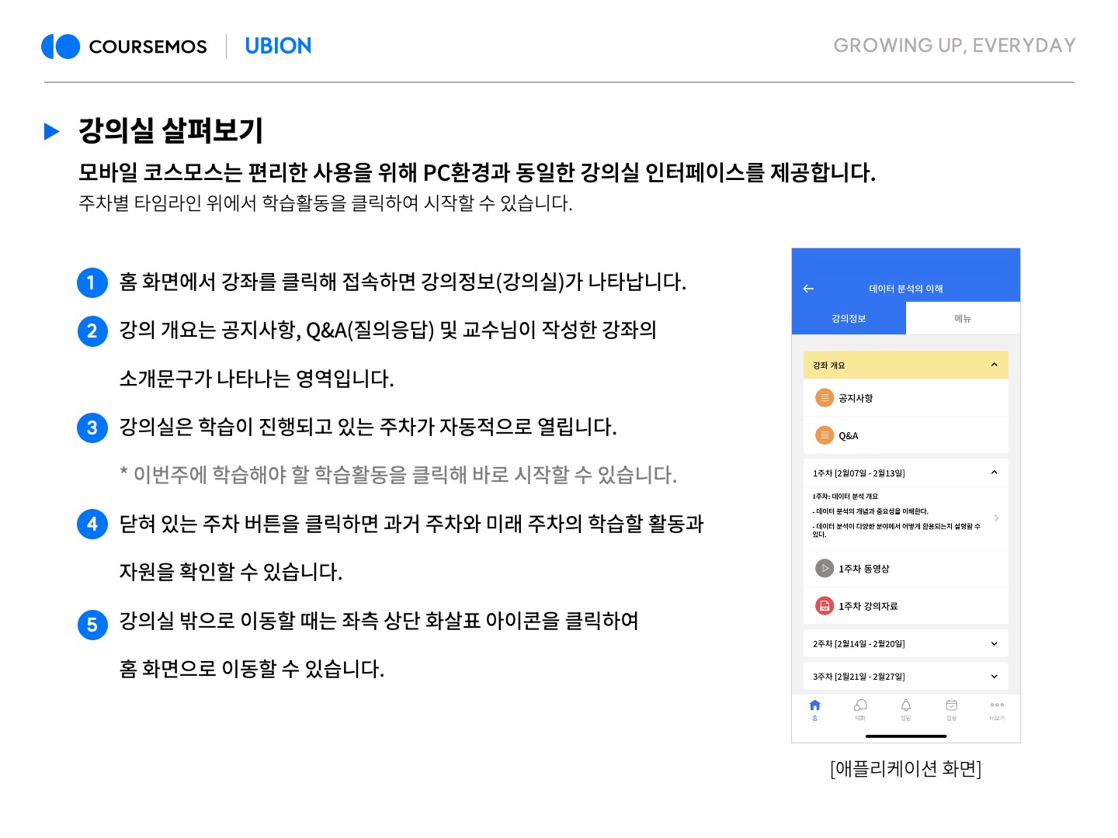This screenshot has height=838, width=1118.
Task: Go to Home in the bottom navigation
Action: 814,708
